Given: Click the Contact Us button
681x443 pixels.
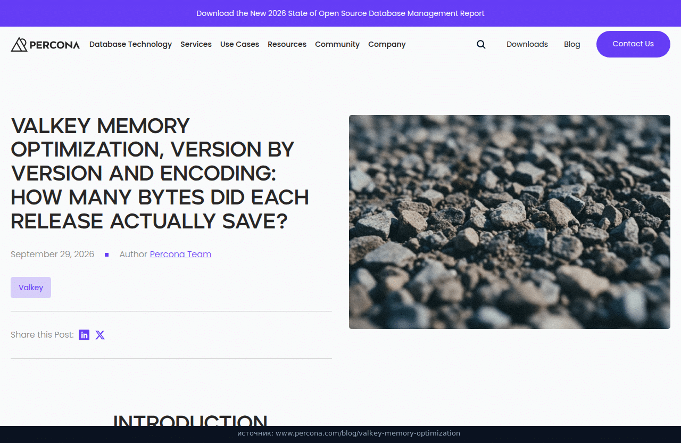Looking at the screenshot, I should pyautogui.click(x=633, y=44).
